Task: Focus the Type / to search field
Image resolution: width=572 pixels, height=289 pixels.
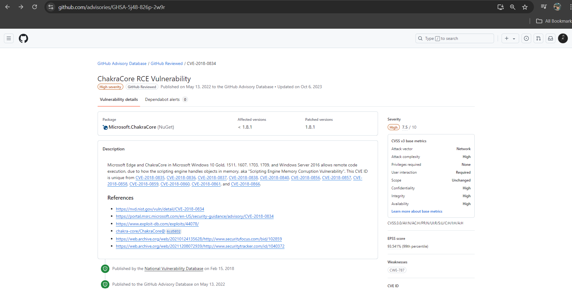Action: pyautogui.click(x=454, y=38)
